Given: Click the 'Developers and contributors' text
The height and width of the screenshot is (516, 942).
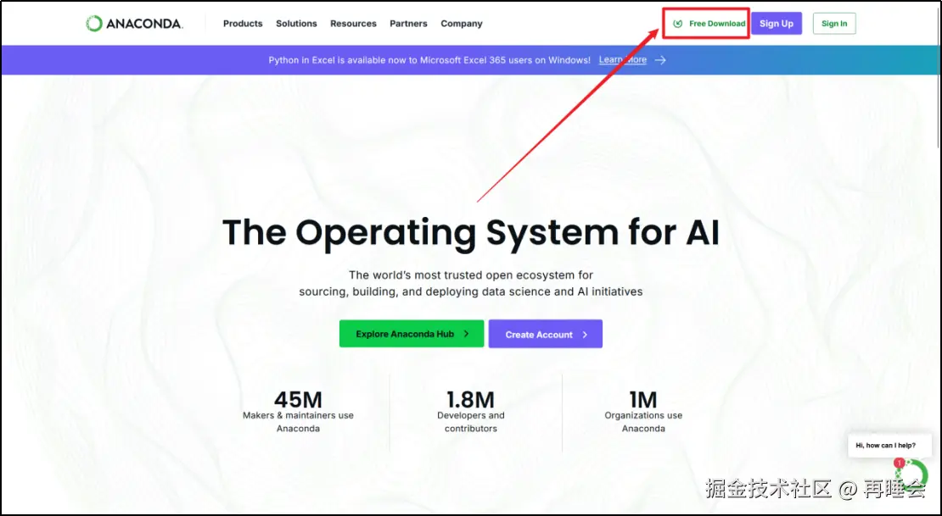Looking at the screenshot, I should pyautogui.click(x=470, y=422).
